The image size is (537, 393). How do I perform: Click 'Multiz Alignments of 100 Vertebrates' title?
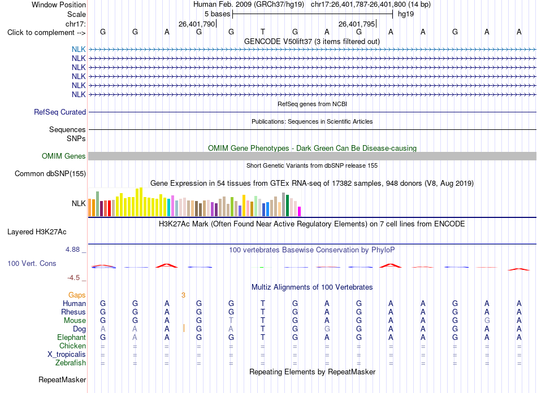pyautogui.click(x=312, y=287)
